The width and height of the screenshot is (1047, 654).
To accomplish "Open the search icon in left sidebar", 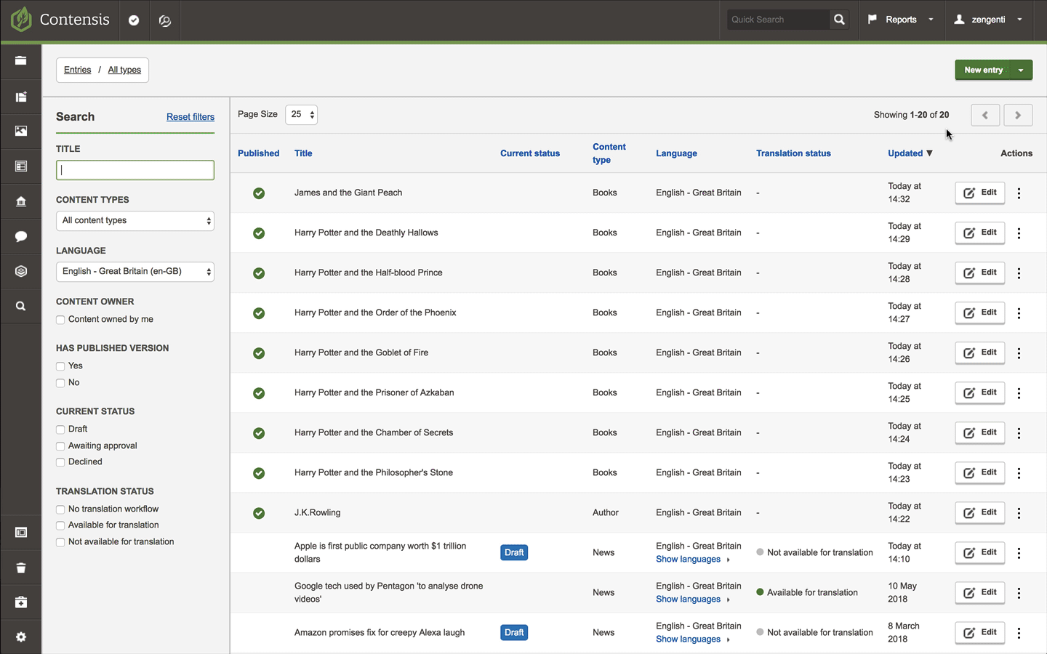I will (x=21, y=306).
